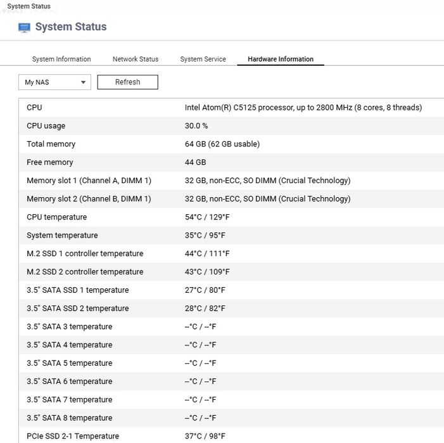Select the Hardware Information tab

pyautogui.click(x=281, y=60)
